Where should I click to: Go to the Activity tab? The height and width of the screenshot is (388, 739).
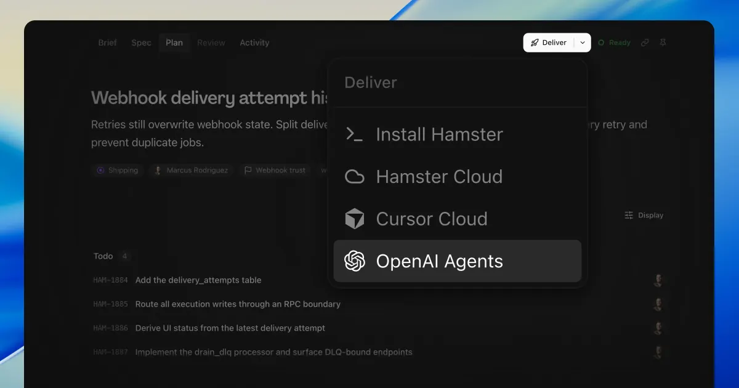254,42
